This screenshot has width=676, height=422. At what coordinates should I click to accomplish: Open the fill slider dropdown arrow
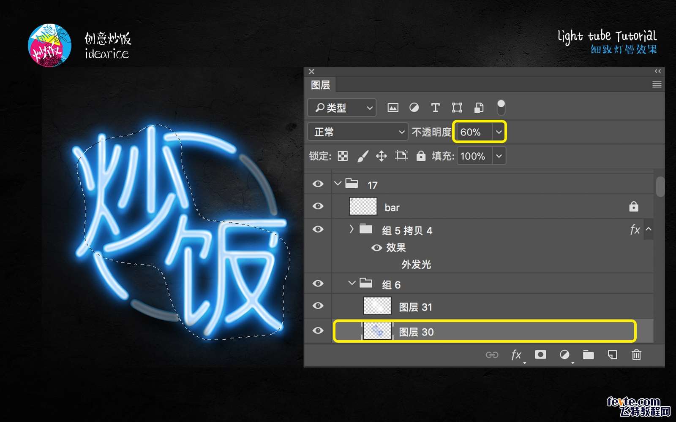(x=499, y=156)
